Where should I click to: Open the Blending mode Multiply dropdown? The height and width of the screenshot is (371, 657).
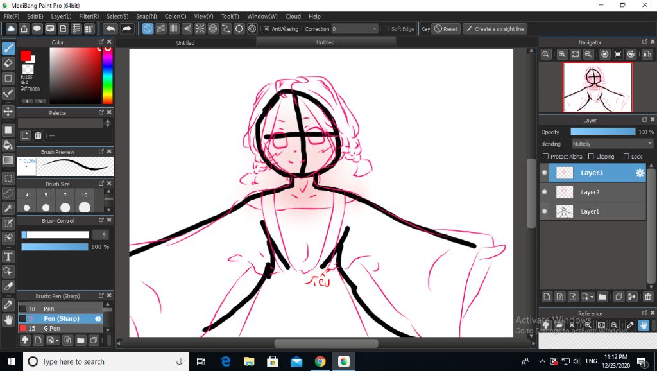(612, 144)
